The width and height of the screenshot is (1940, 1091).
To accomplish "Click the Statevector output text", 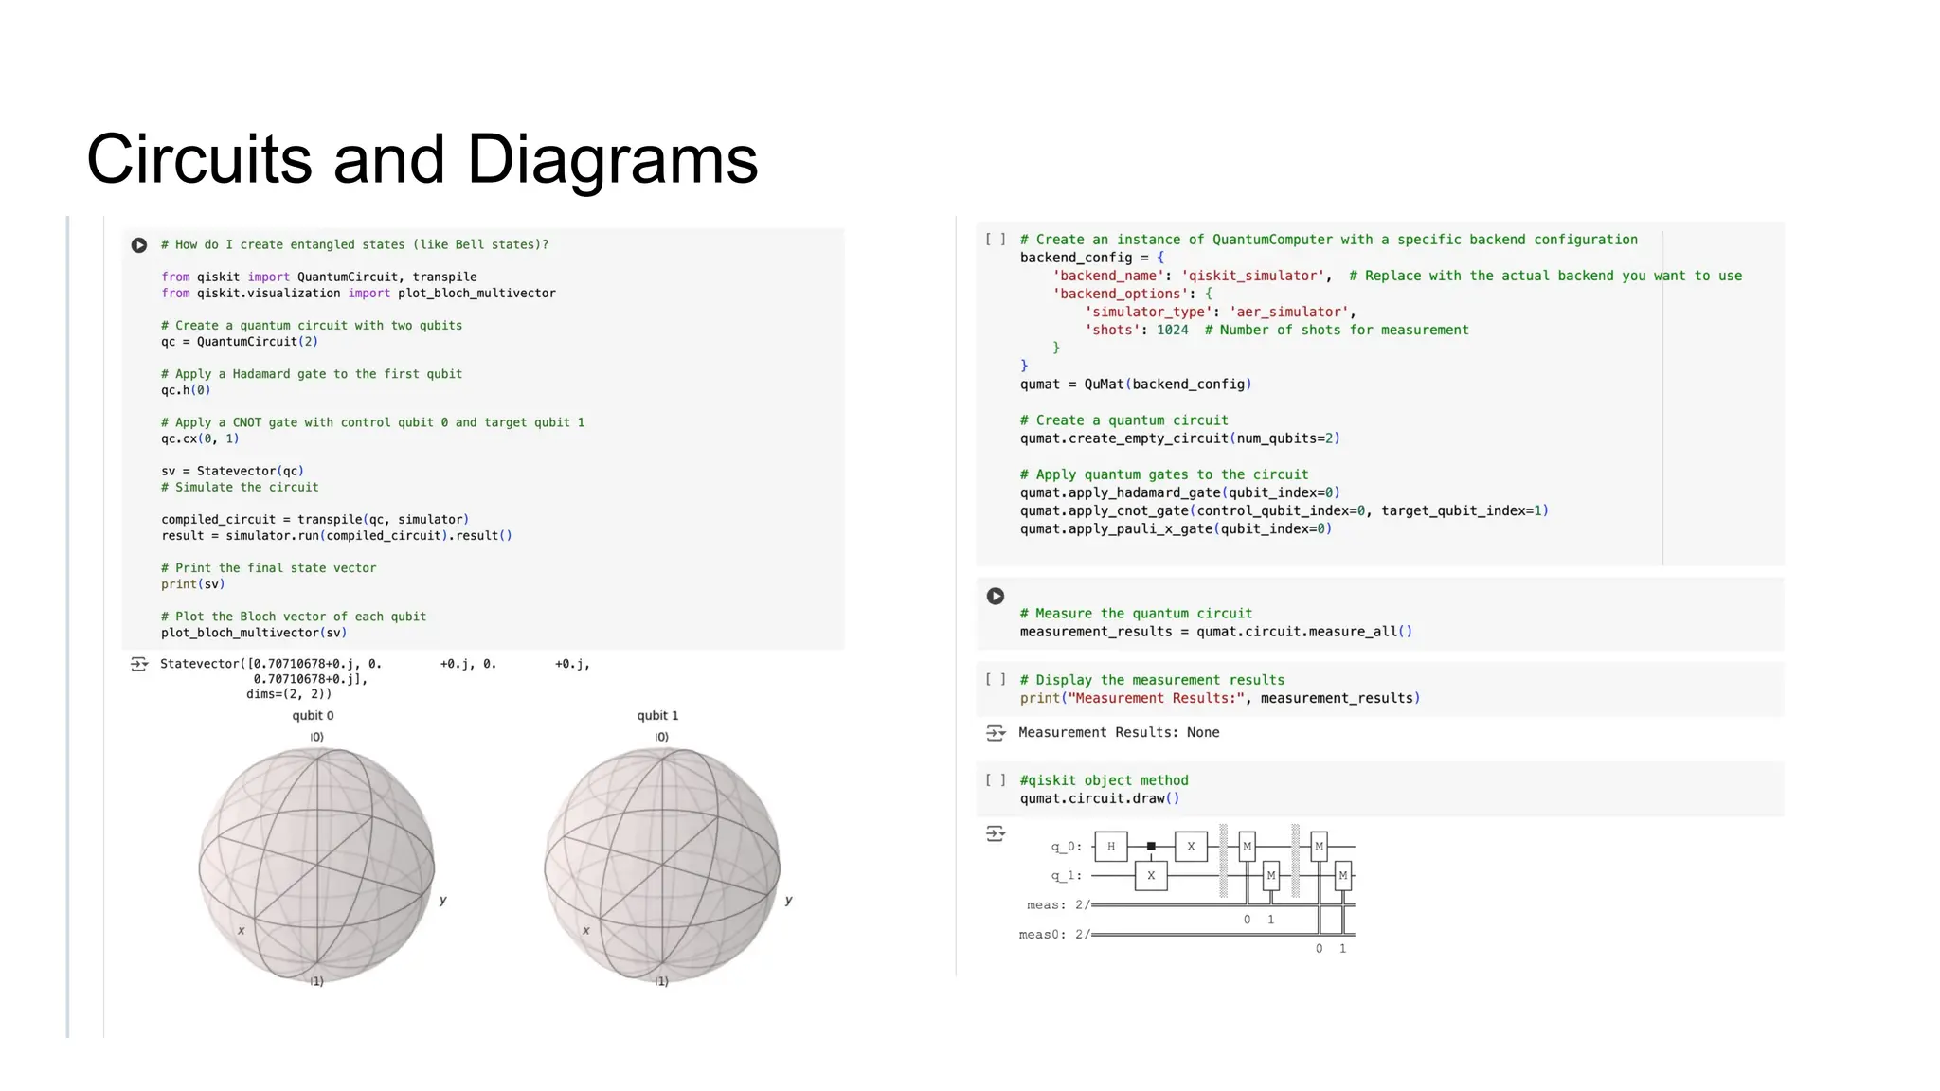I will point(375,679).
